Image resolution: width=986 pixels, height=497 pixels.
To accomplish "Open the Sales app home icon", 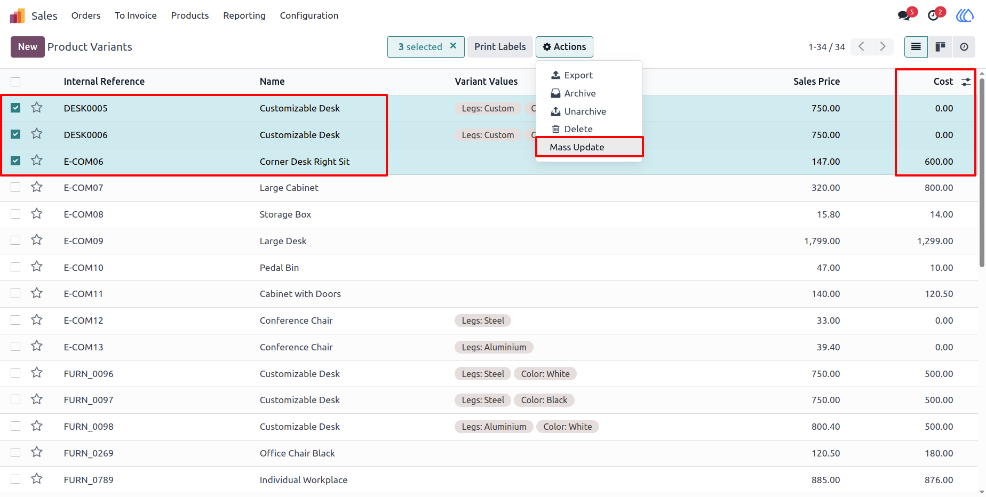I will point(18,15).
